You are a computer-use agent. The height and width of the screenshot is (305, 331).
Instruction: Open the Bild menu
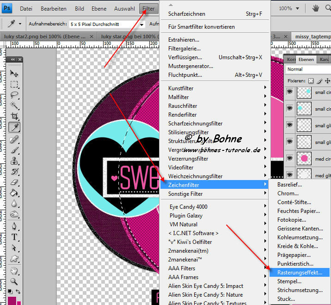coord(80,9)
